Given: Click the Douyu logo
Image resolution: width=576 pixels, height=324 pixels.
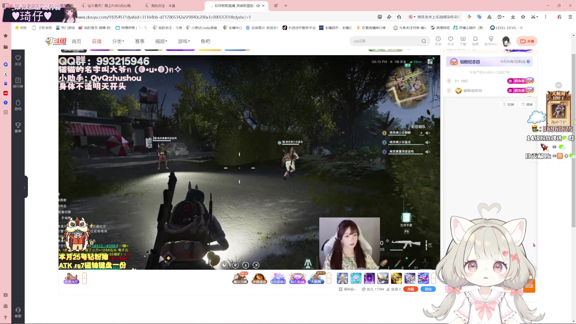Looking at the screenshot, I should (56, 41).
